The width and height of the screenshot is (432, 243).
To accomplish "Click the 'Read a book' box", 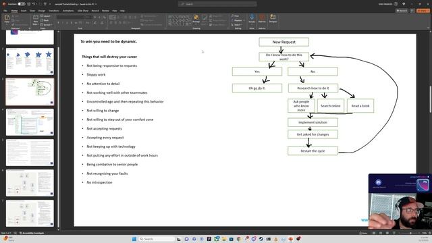I will click(x=360, y=106).
